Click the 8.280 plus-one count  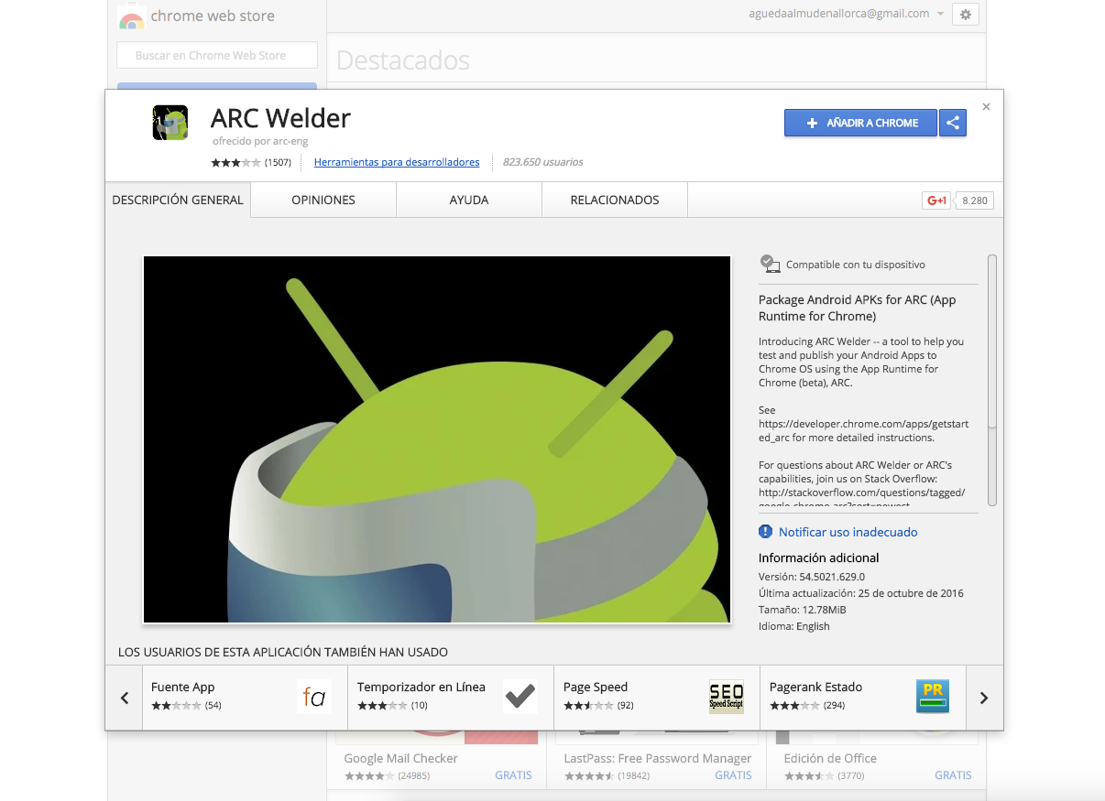975,200
